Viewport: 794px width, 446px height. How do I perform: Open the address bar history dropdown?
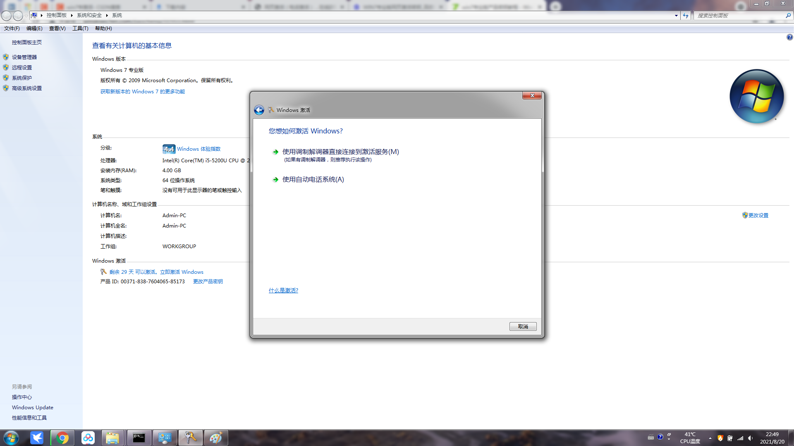point(676,15)
